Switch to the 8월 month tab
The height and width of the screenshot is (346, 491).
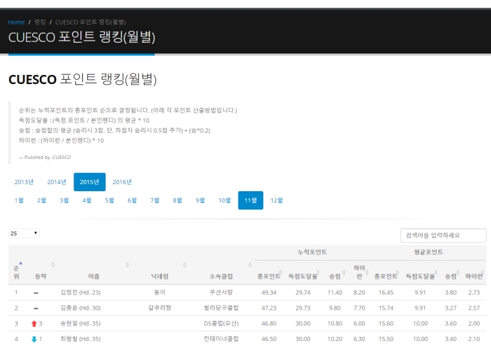(177, 200)
